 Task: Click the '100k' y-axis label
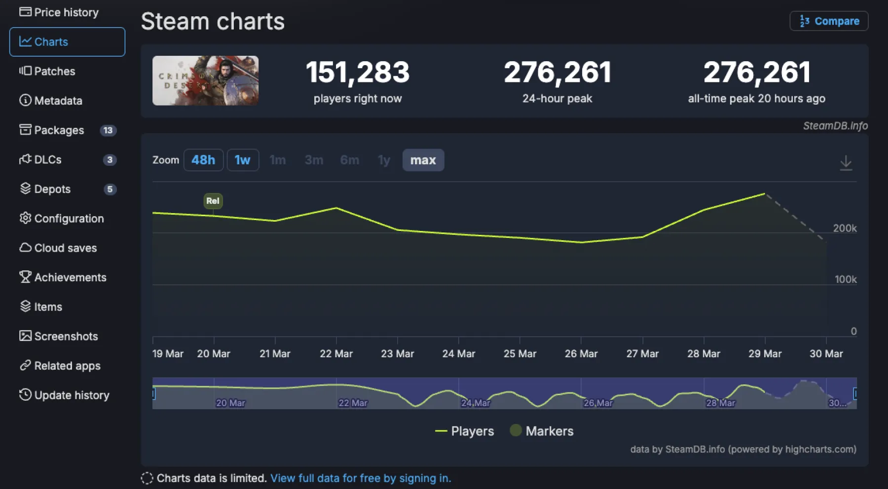846,279
